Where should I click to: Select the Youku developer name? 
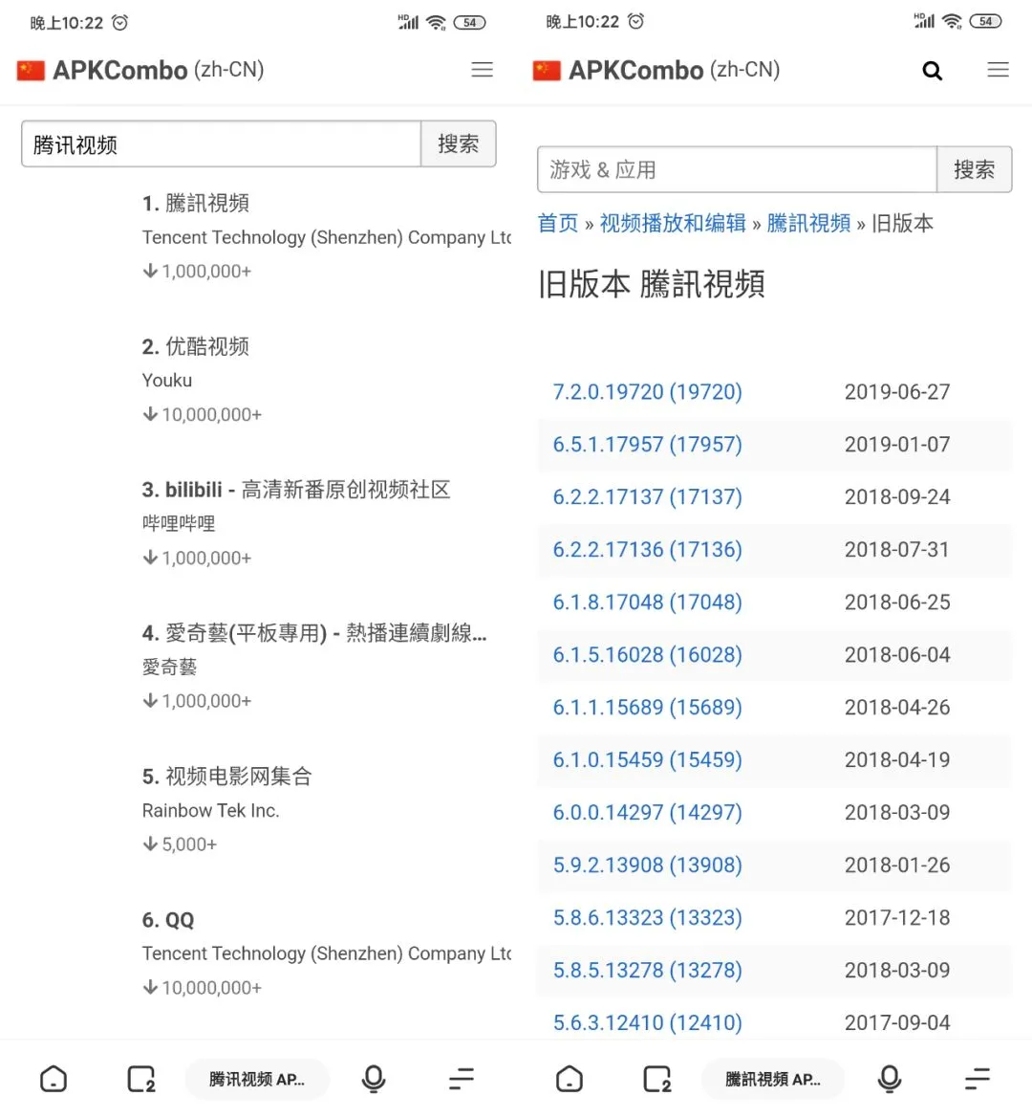(166, 380)
